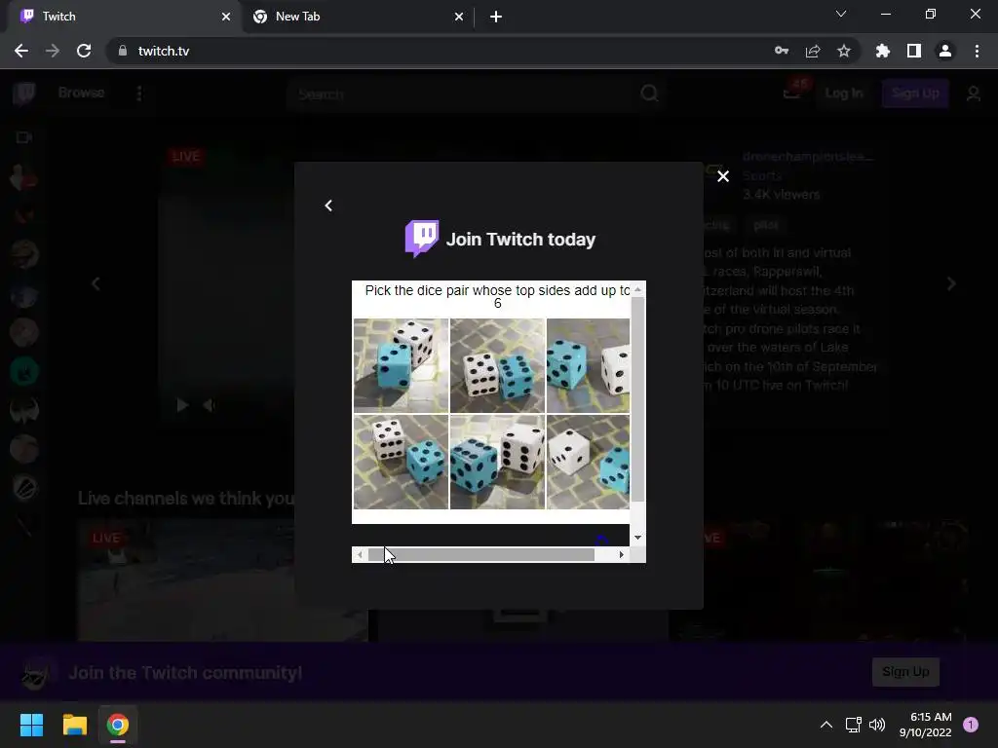Screen dimensions: 998x748
Task: Close the Join Twitch dialog
Action: coord(723,176)
